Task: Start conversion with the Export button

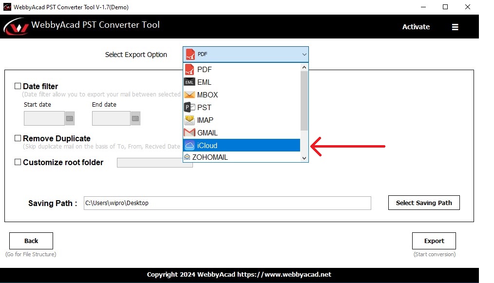Action: click(x=434, y=241)
